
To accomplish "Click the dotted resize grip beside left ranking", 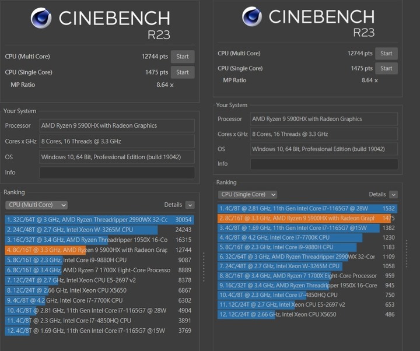I will coord(204,266).
